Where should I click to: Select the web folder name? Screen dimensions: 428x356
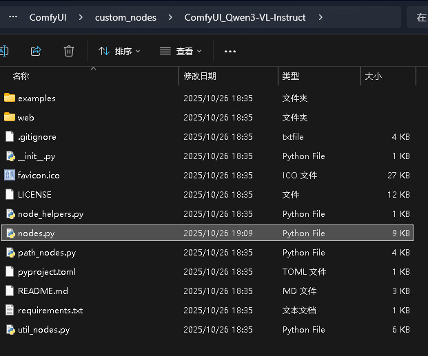point(26,118)
